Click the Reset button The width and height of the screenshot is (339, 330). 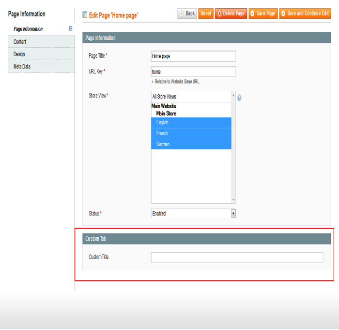pyautogui.click(x=206, y=14)
